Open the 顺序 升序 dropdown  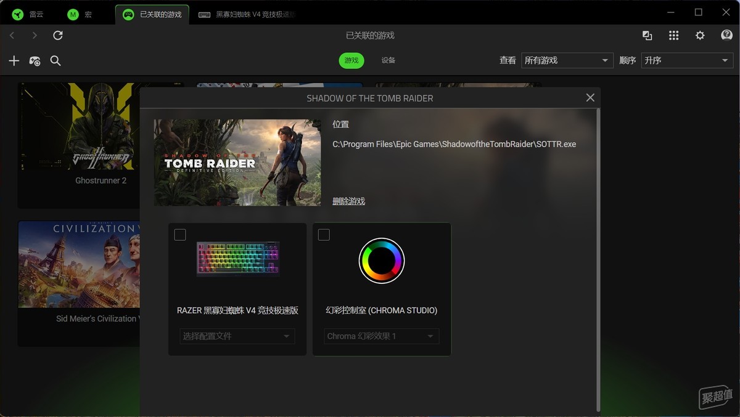(x=688, y=60)
